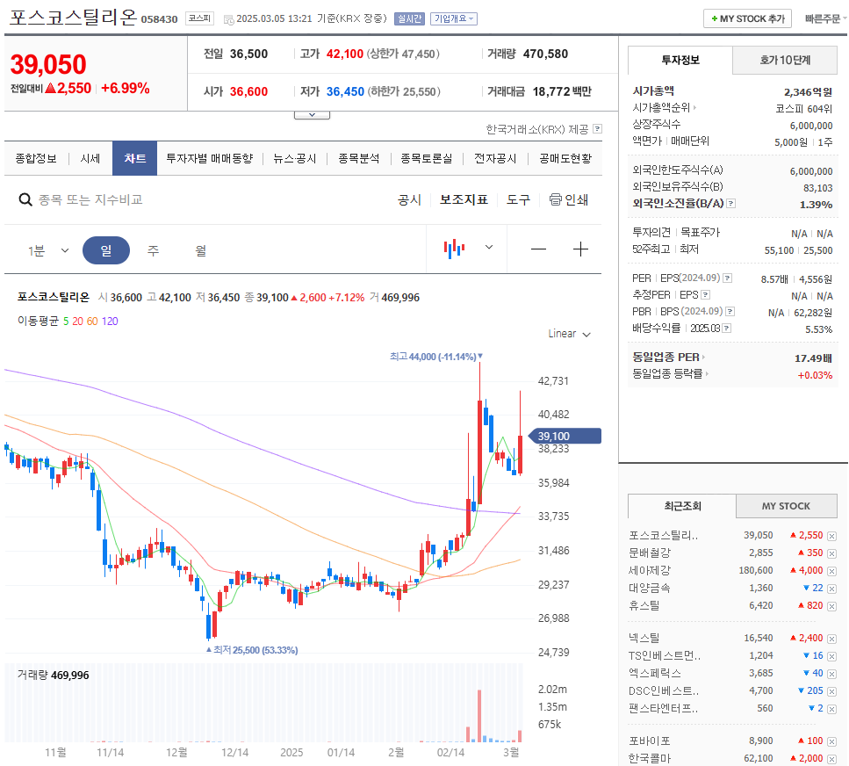Click the print icon next to 인쇄
The width and height of the screenshot is (849, 766).
[556, 199]
